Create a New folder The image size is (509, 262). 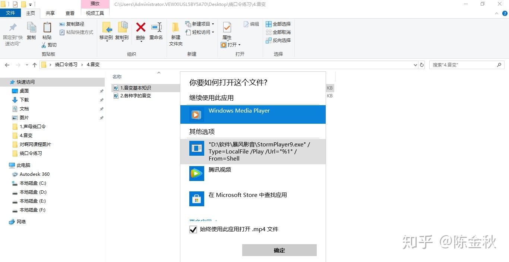point(176,34)
